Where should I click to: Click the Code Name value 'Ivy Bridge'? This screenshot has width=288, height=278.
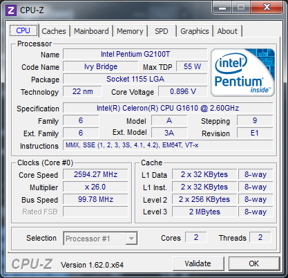(101, 66)
